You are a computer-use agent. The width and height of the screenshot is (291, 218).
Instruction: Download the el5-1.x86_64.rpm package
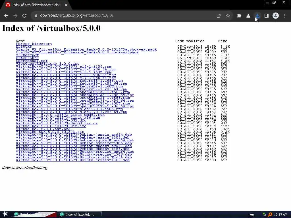[x=66, y=69]
